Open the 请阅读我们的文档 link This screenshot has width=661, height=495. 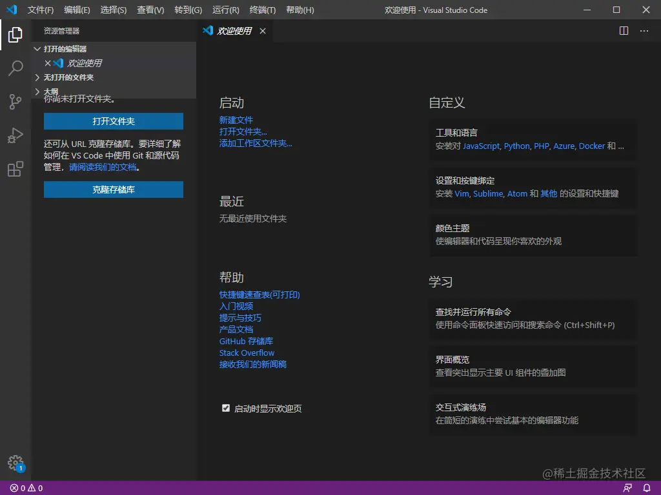(103, 167)
